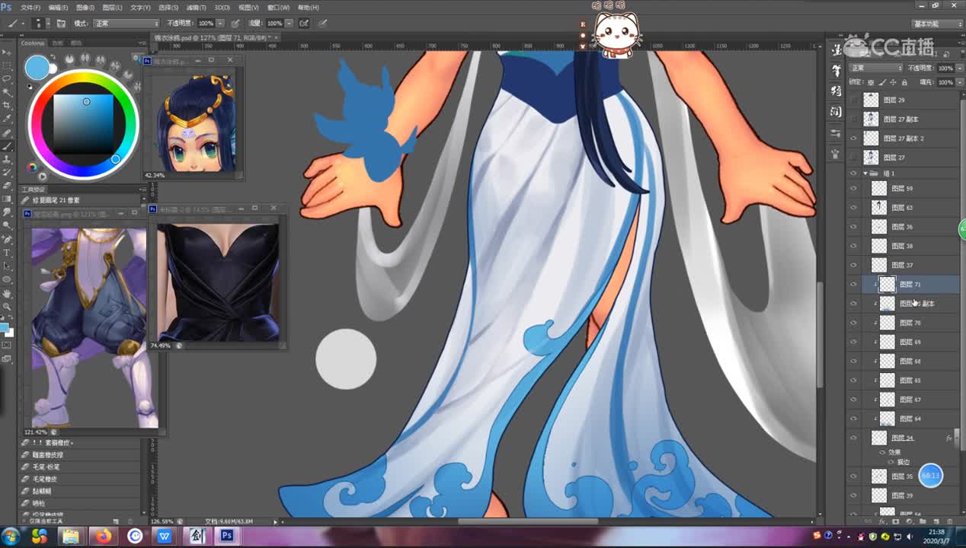Click lock transparent pixels icon
Screen dimensions: 966x548
pos(871,82)
